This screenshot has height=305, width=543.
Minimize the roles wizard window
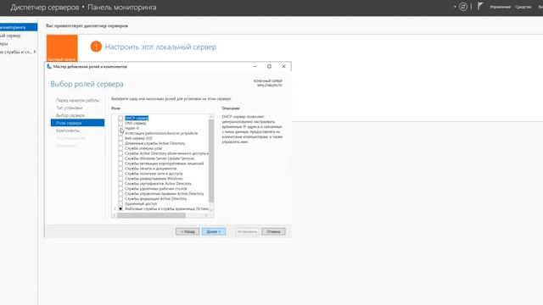click(x=255, y=66)
